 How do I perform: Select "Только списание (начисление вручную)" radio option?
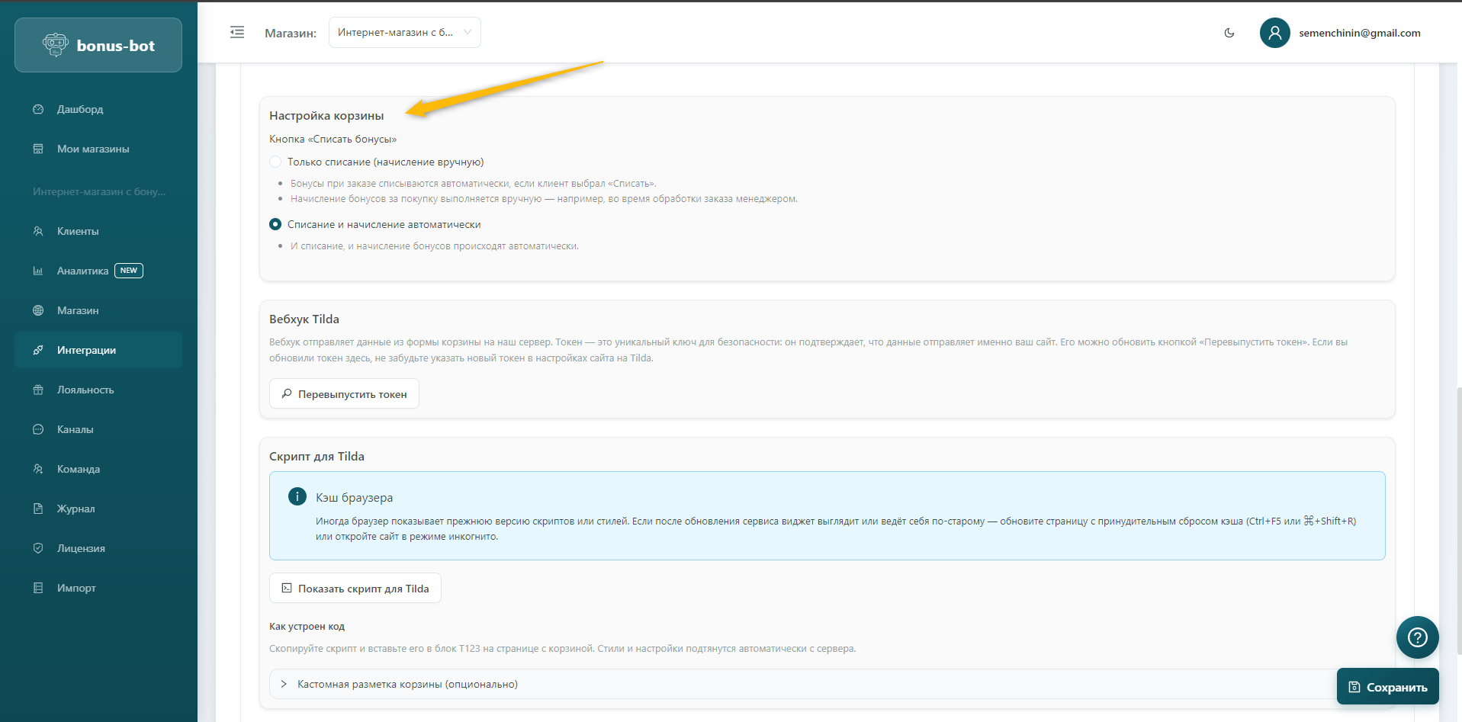275,162
